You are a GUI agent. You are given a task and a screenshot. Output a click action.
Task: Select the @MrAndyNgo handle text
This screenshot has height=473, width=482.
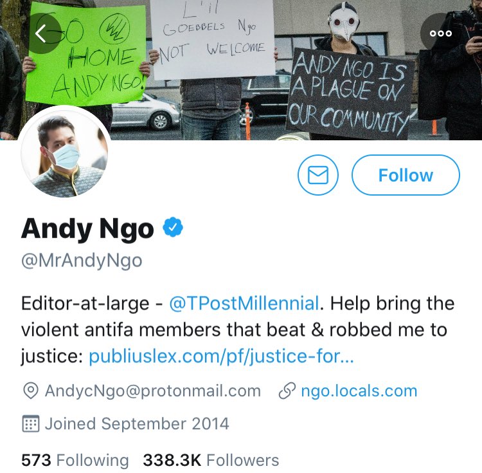coord(82,261)
